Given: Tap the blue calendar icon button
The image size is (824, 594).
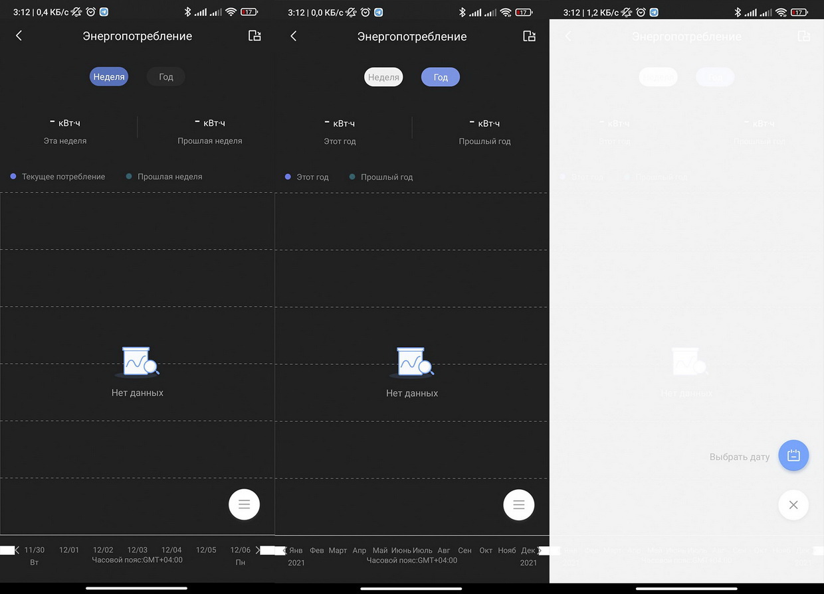Looking at the screenshot, I should pos(793,456).
